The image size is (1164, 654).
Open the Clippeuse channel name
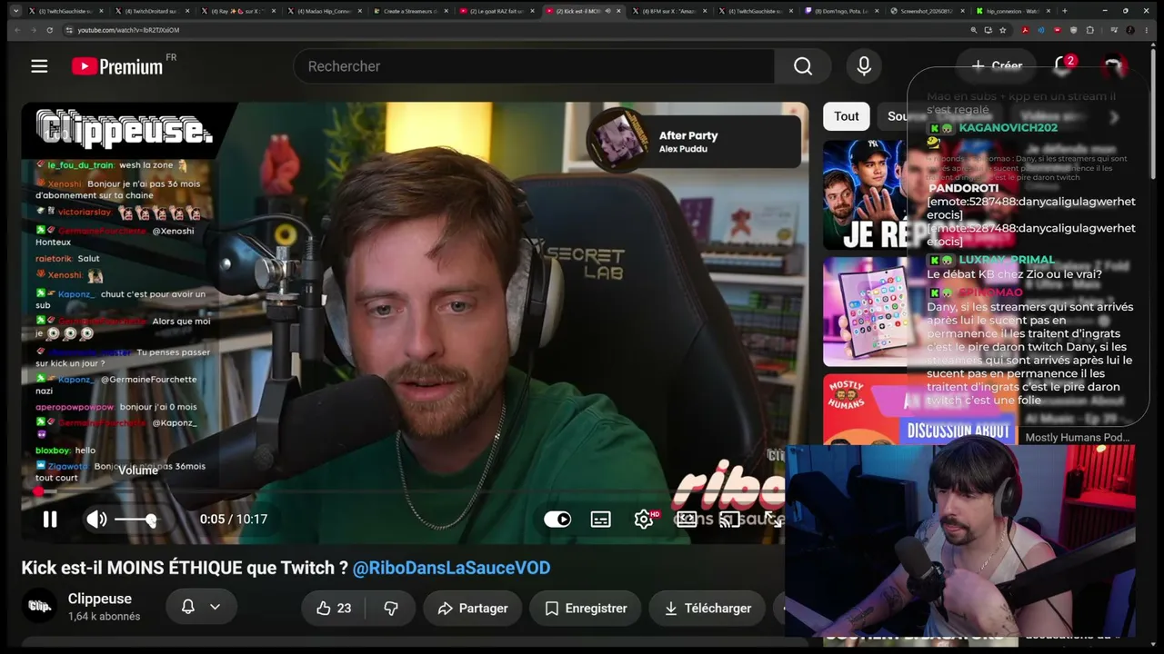point(100,599)
